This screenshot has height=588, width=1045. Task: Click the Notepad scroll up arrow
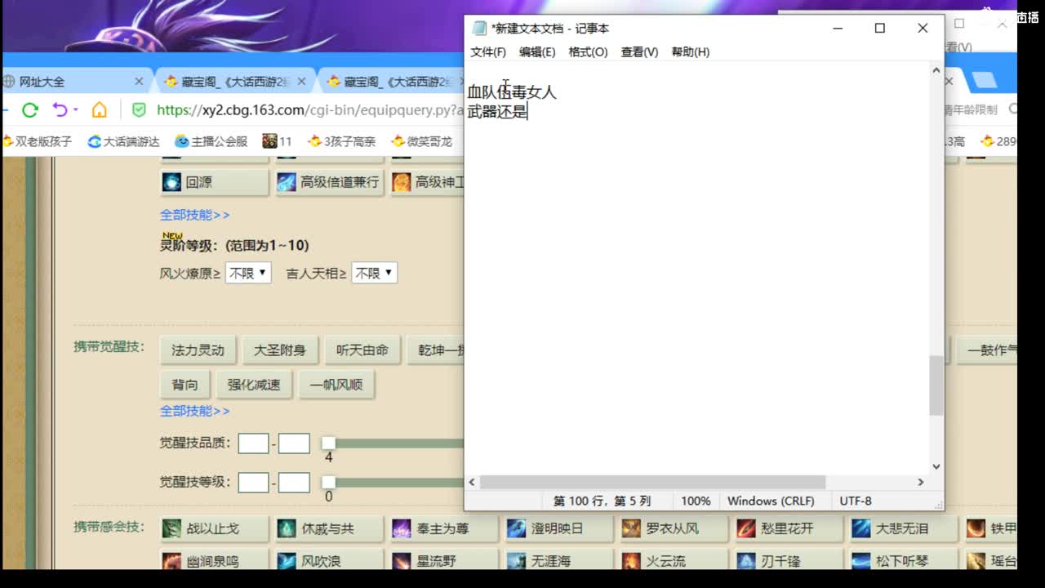pos(936,70)
